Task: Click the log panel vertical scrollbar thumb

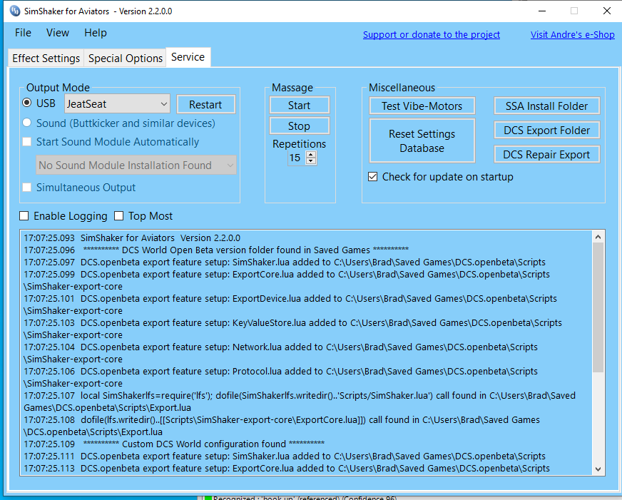Action: pyautogui.click(x=598, y=307)
